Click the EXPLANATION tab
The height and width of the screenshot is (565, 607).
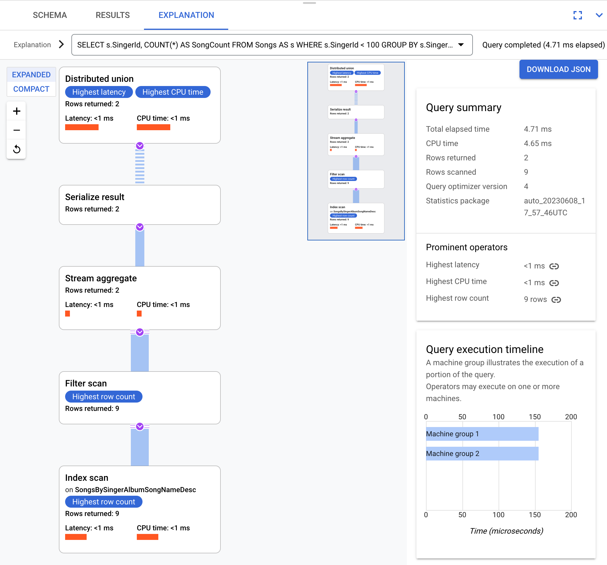(x=186, y=14)
